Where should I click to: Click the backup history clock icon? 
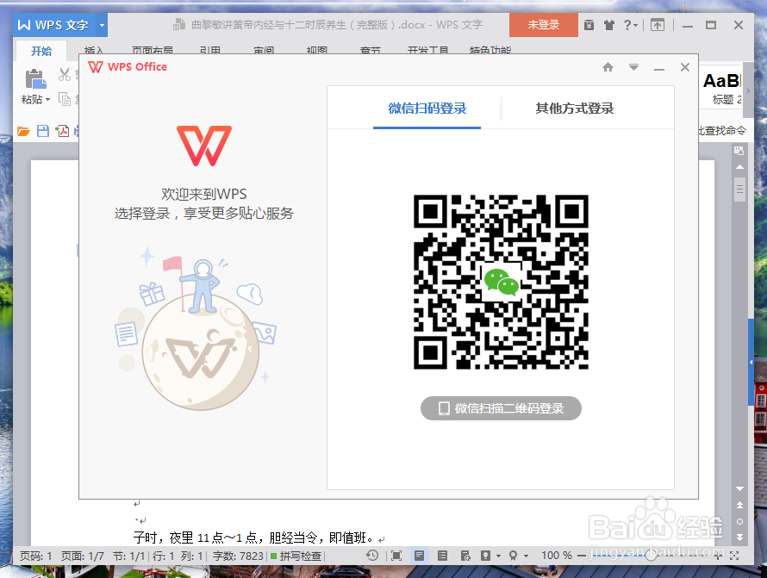[x=372, y=556]
